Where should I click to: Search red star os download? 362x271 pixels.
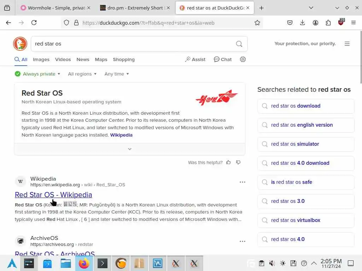(x=306, y=106)
